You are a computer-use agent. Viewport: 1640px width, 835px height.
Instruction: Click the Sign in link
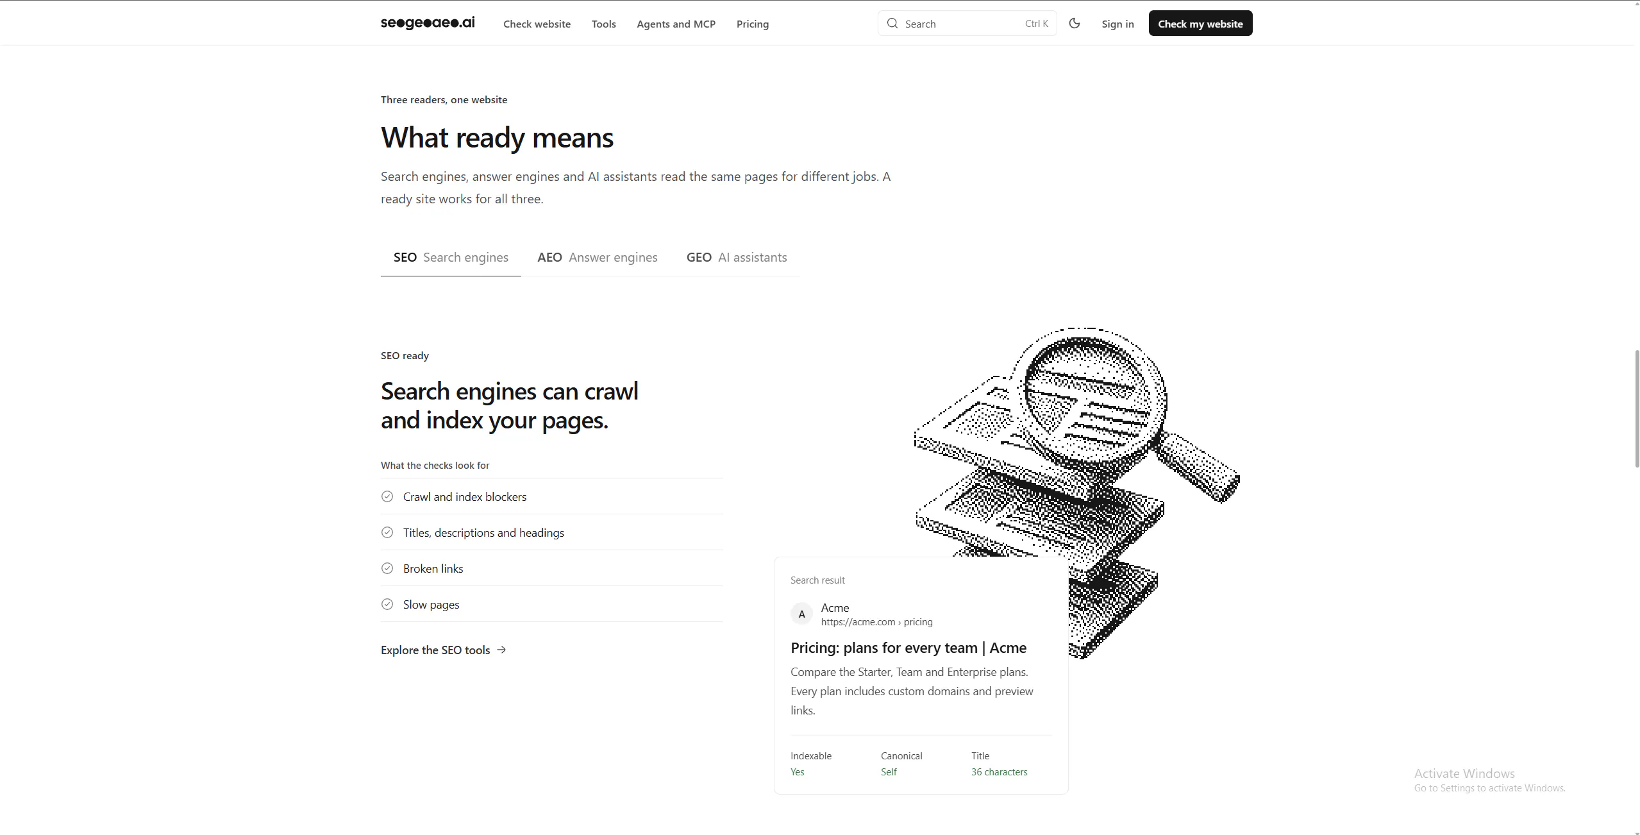[1117, 24]
